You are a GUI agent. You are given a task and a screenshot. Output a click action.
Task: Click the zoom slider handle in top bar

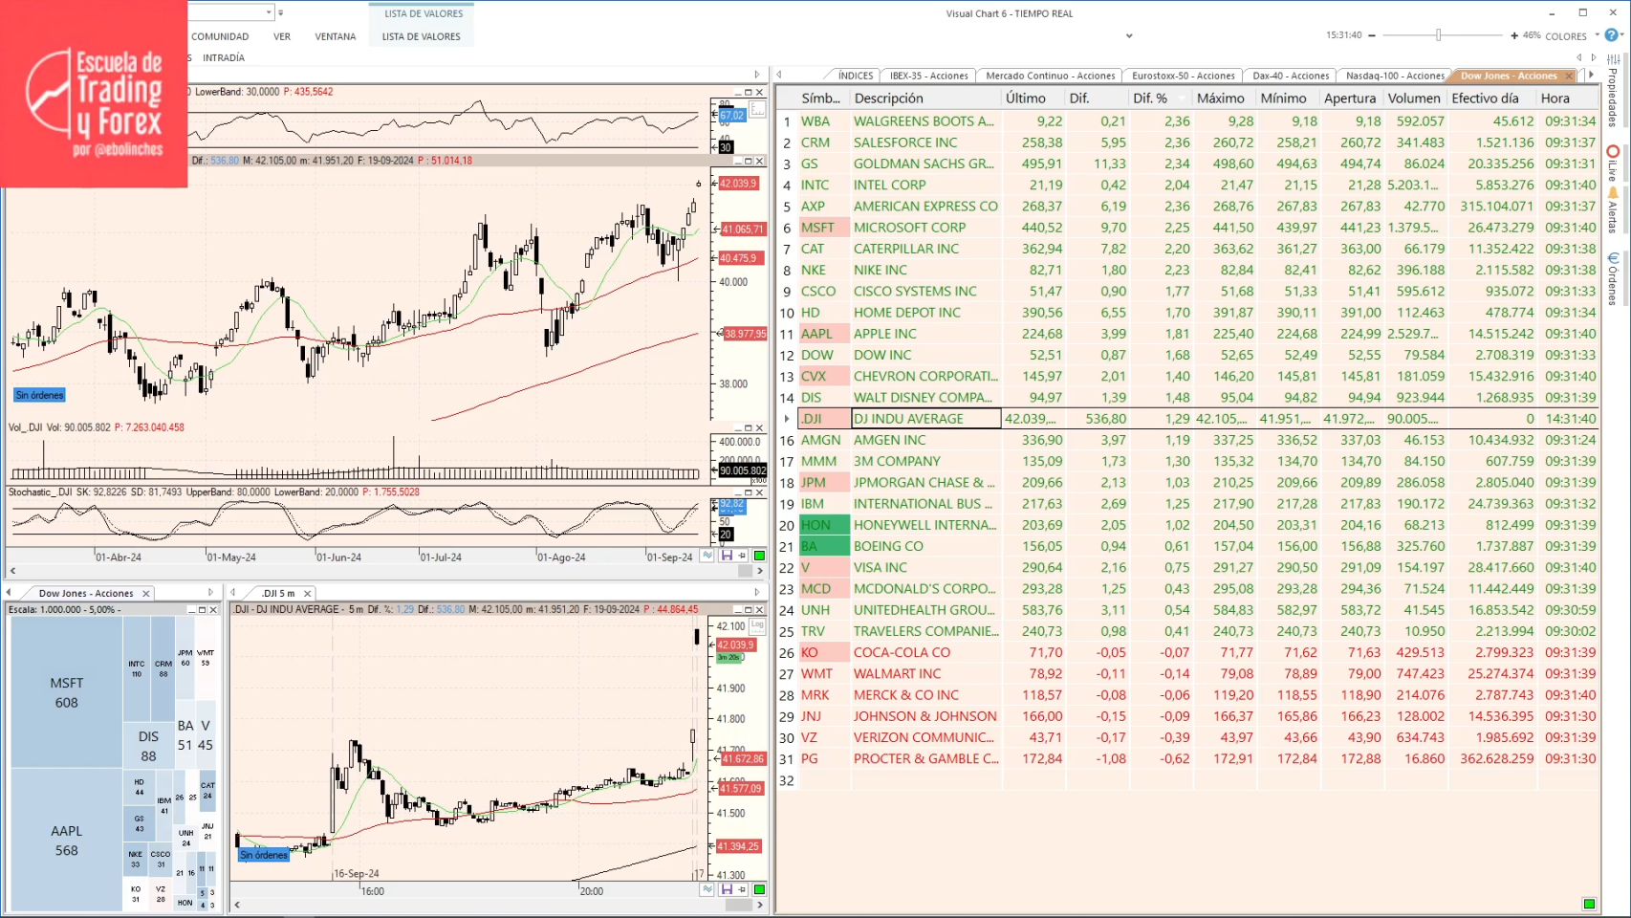[x=1438, y=35]
